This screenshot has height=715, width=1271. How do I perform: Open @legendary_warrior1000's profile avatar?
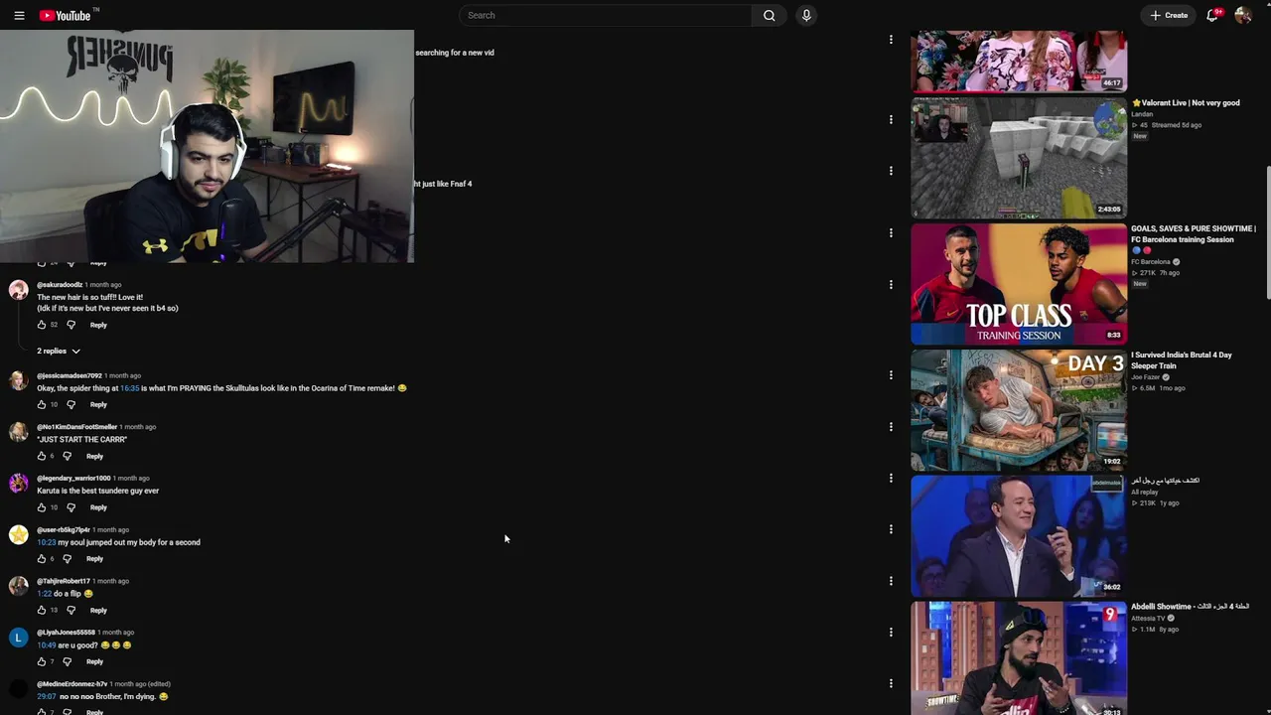18,484
